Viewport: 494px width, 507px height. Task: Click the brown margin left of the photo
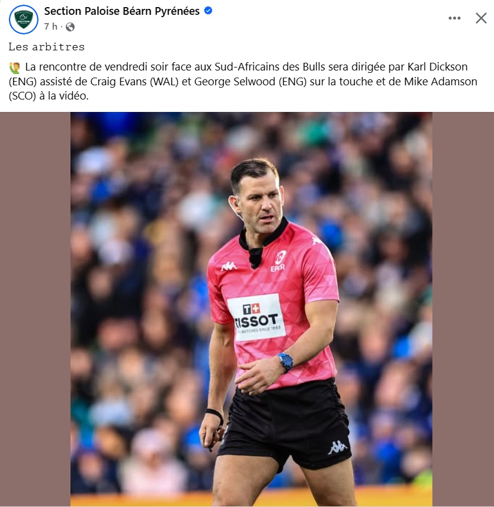[x=35, y=309]
